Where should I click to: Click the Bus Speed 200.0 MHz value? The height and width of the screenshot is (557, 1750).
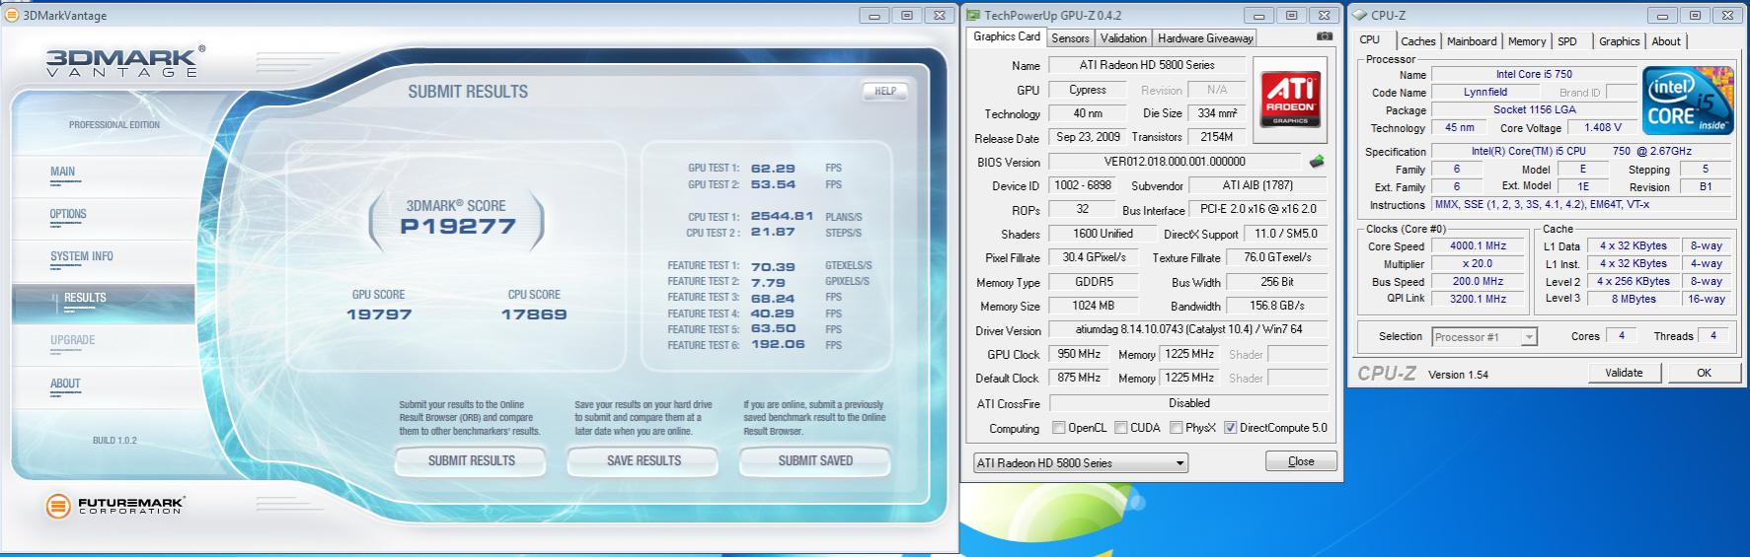point(1478,281)
